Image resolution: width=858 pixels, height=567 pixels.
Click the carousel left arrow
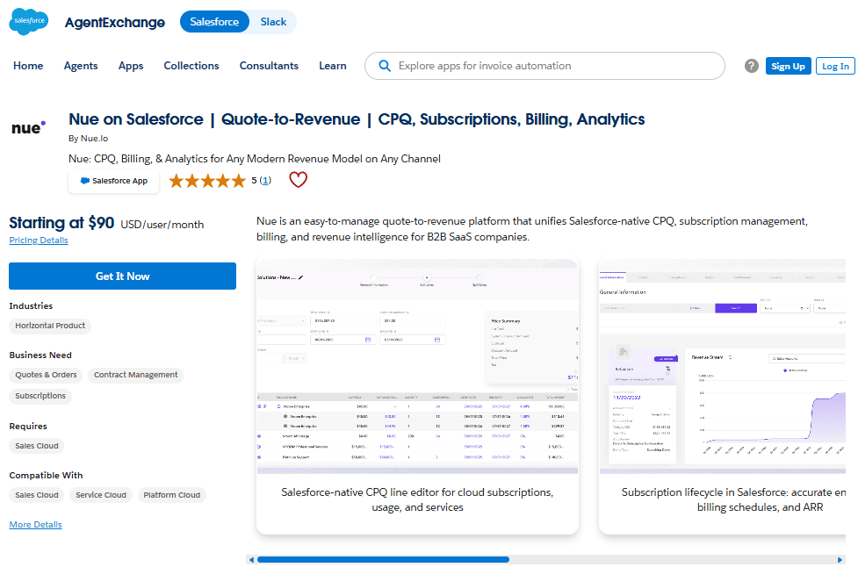pos(251,559)
